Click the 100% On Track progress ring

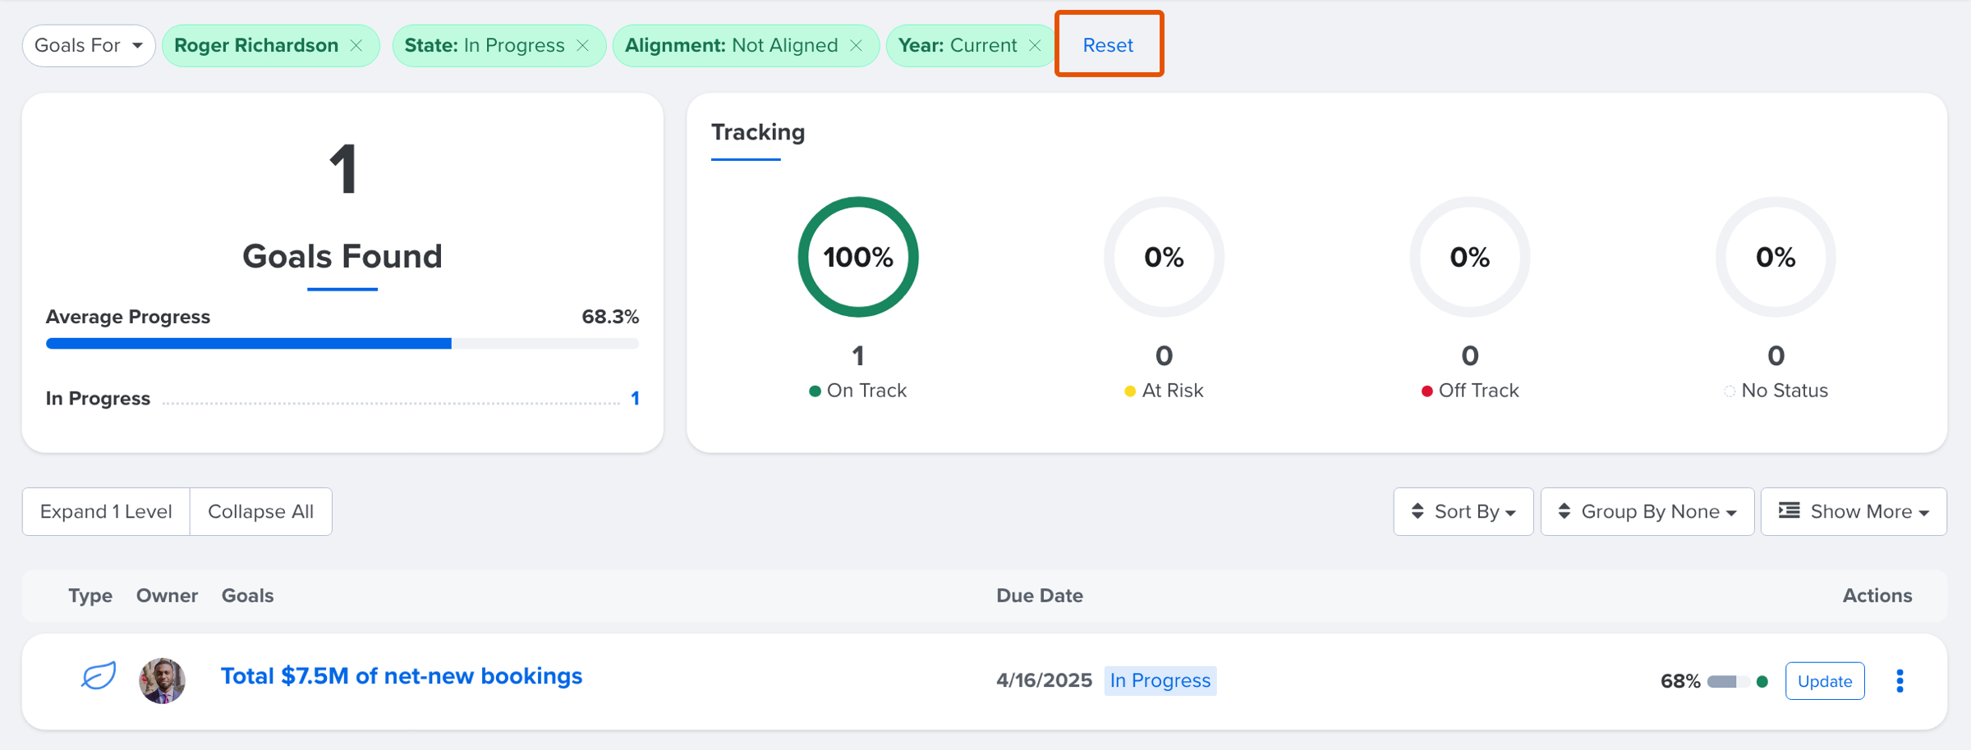click(x=858, y=257)
